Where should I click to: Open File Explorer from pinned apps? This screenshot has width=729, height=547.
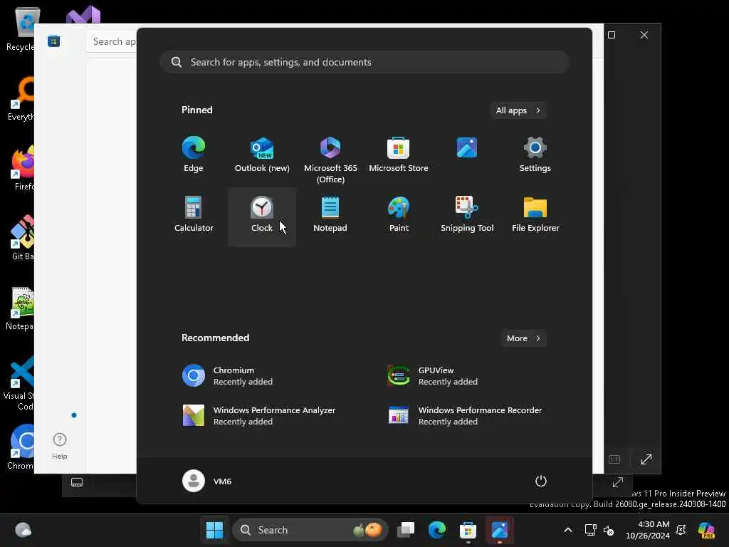coord(535,214)
